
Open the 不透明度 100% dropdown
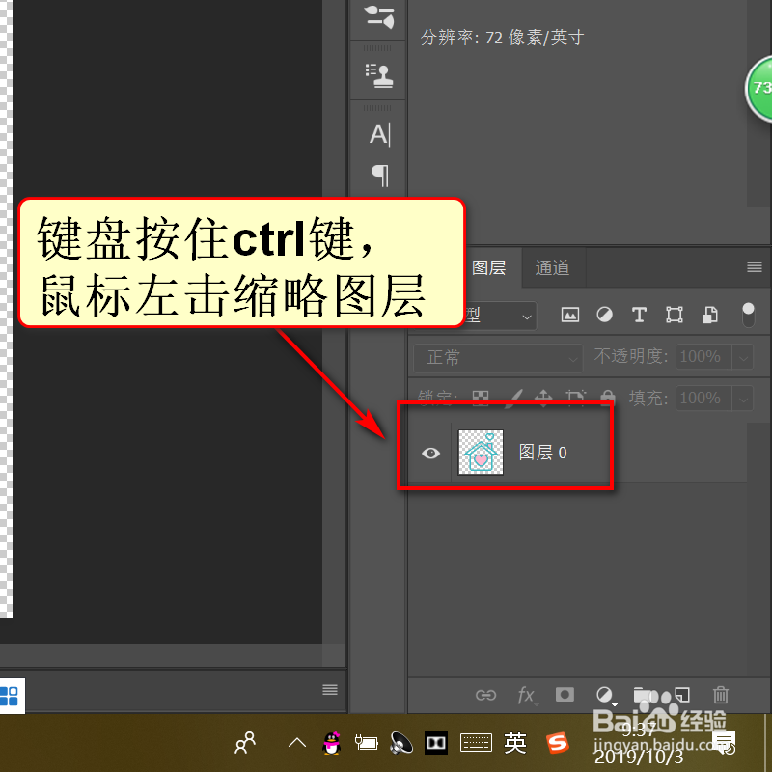click(743, 357)
